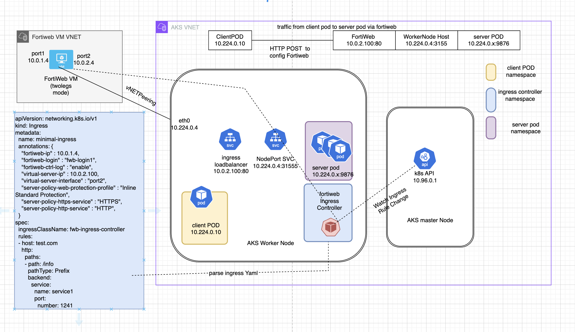Click the 'number: 1241' YAML line

click(55, 305)
